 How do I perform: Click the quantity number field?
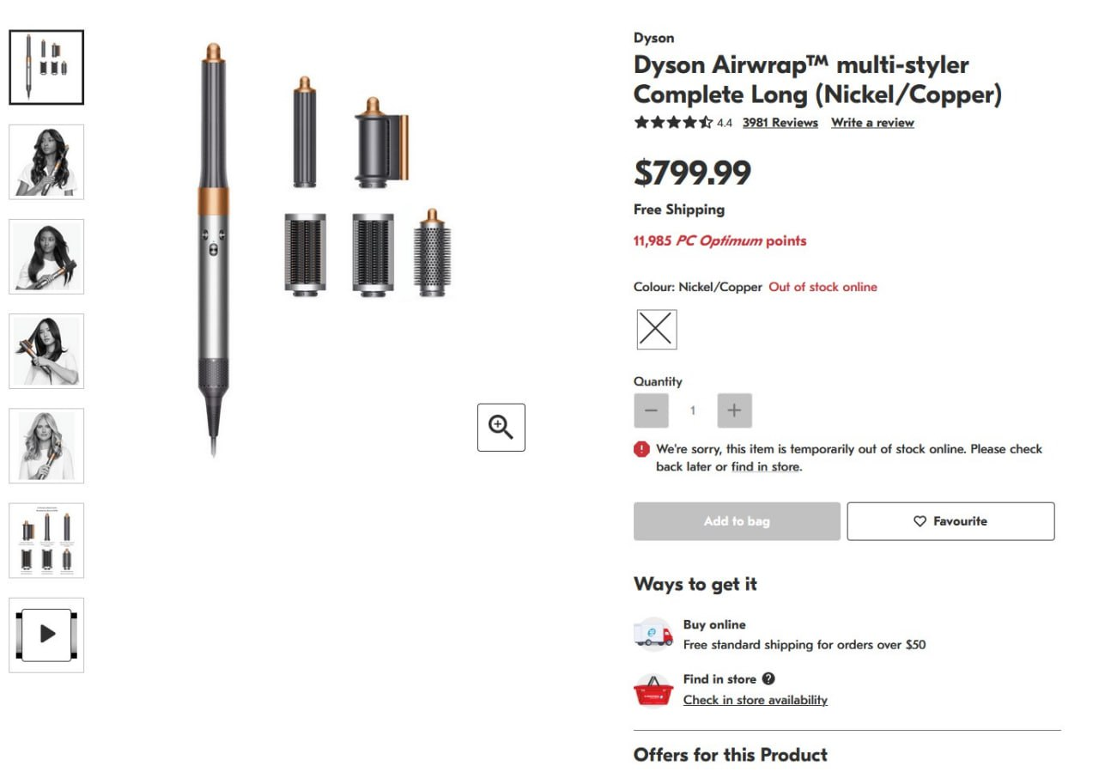coord(693,410)
